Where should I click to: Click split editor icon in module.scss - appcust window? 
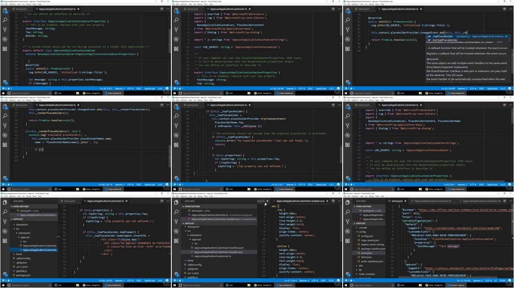point(333,201)
